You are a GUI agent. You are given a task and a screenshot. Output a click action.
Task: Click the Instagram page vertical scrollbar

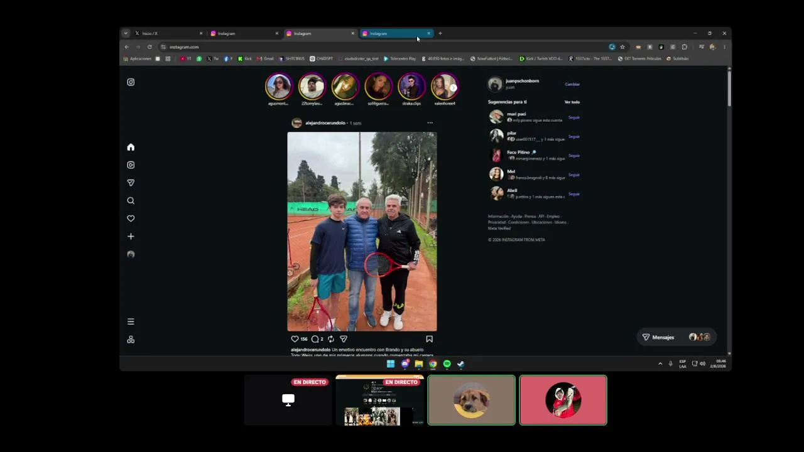(729, 89)
